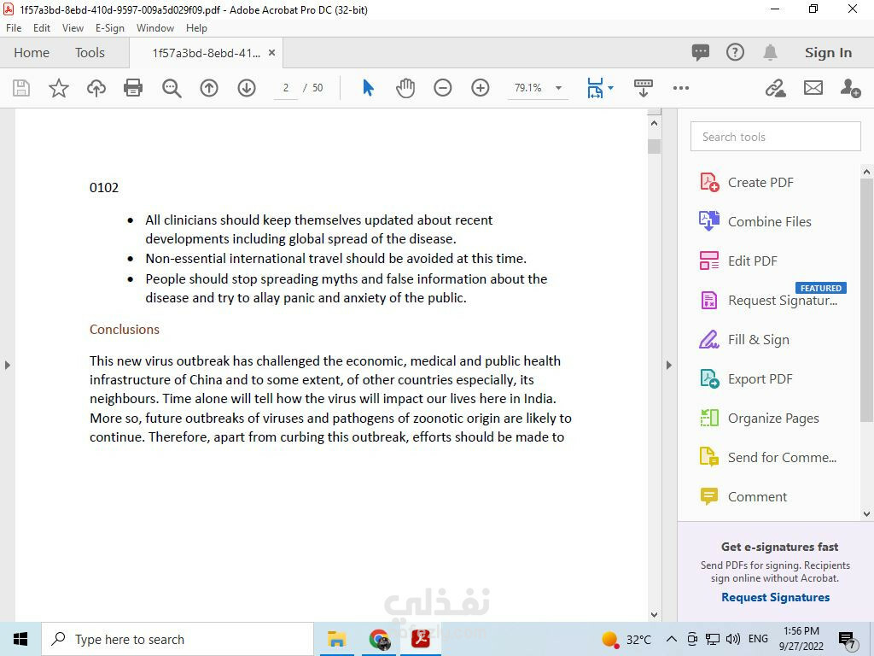
Task: Open the Edit menu
Action: click(42, 28)
